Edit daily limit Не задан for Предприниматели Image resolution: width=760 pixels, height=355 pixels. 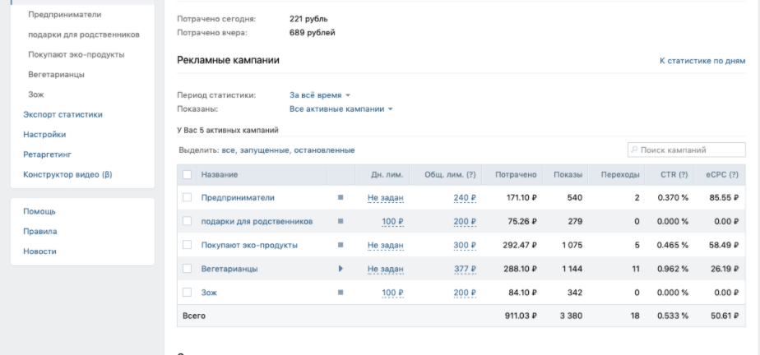click(385, 197)
